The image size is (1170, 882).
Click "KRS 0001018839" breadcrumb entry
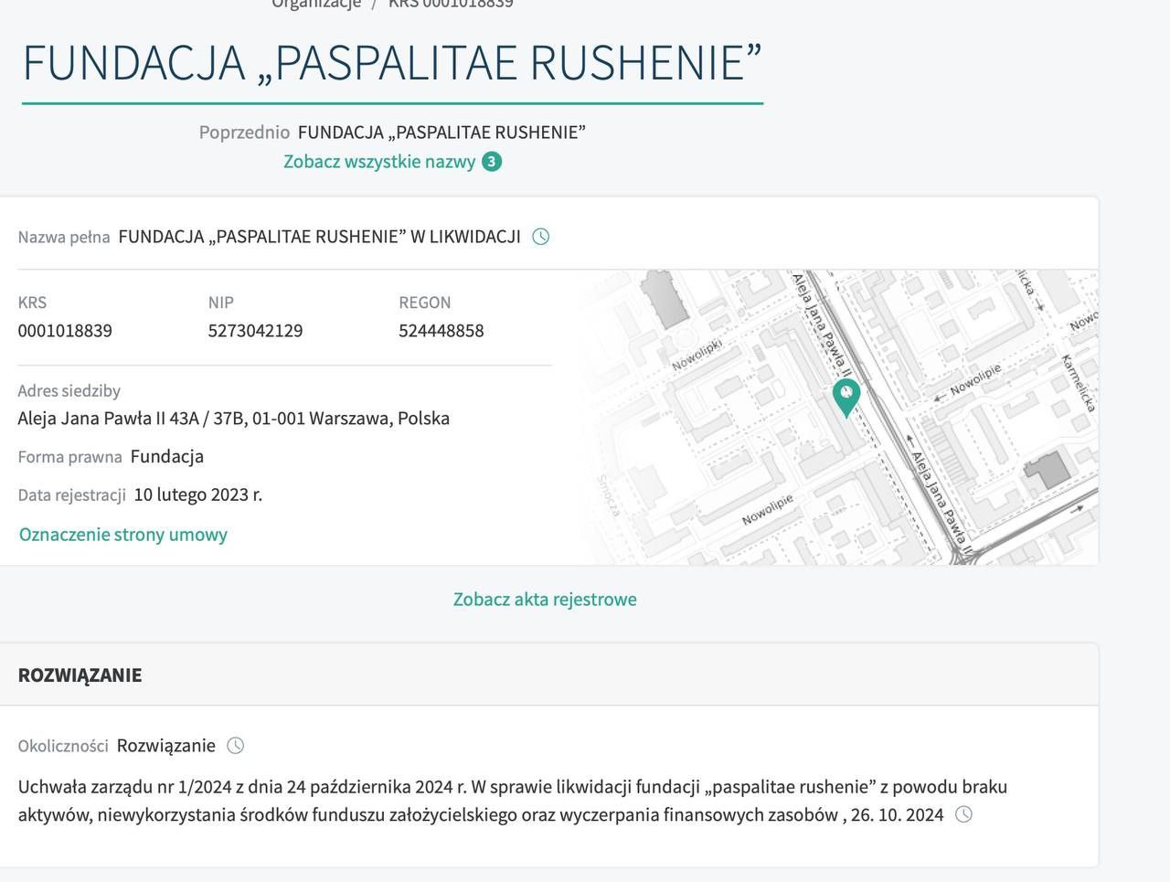(452, 4)
